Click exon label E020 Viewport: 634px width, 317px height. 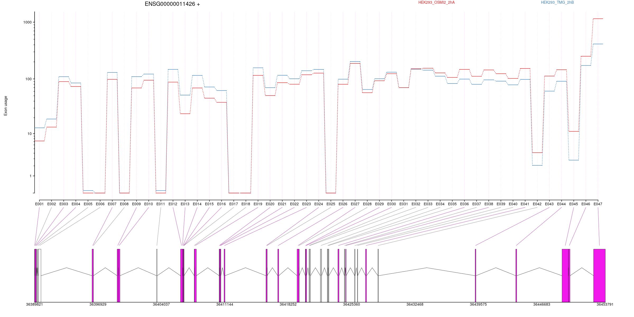tap(270, 204)
